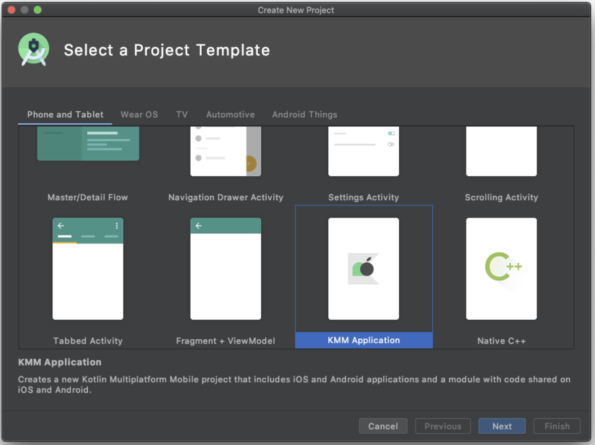This screenshot has height=445, width=595.
Task: Close the Create New Project window
Action: (x=12, y=10)
